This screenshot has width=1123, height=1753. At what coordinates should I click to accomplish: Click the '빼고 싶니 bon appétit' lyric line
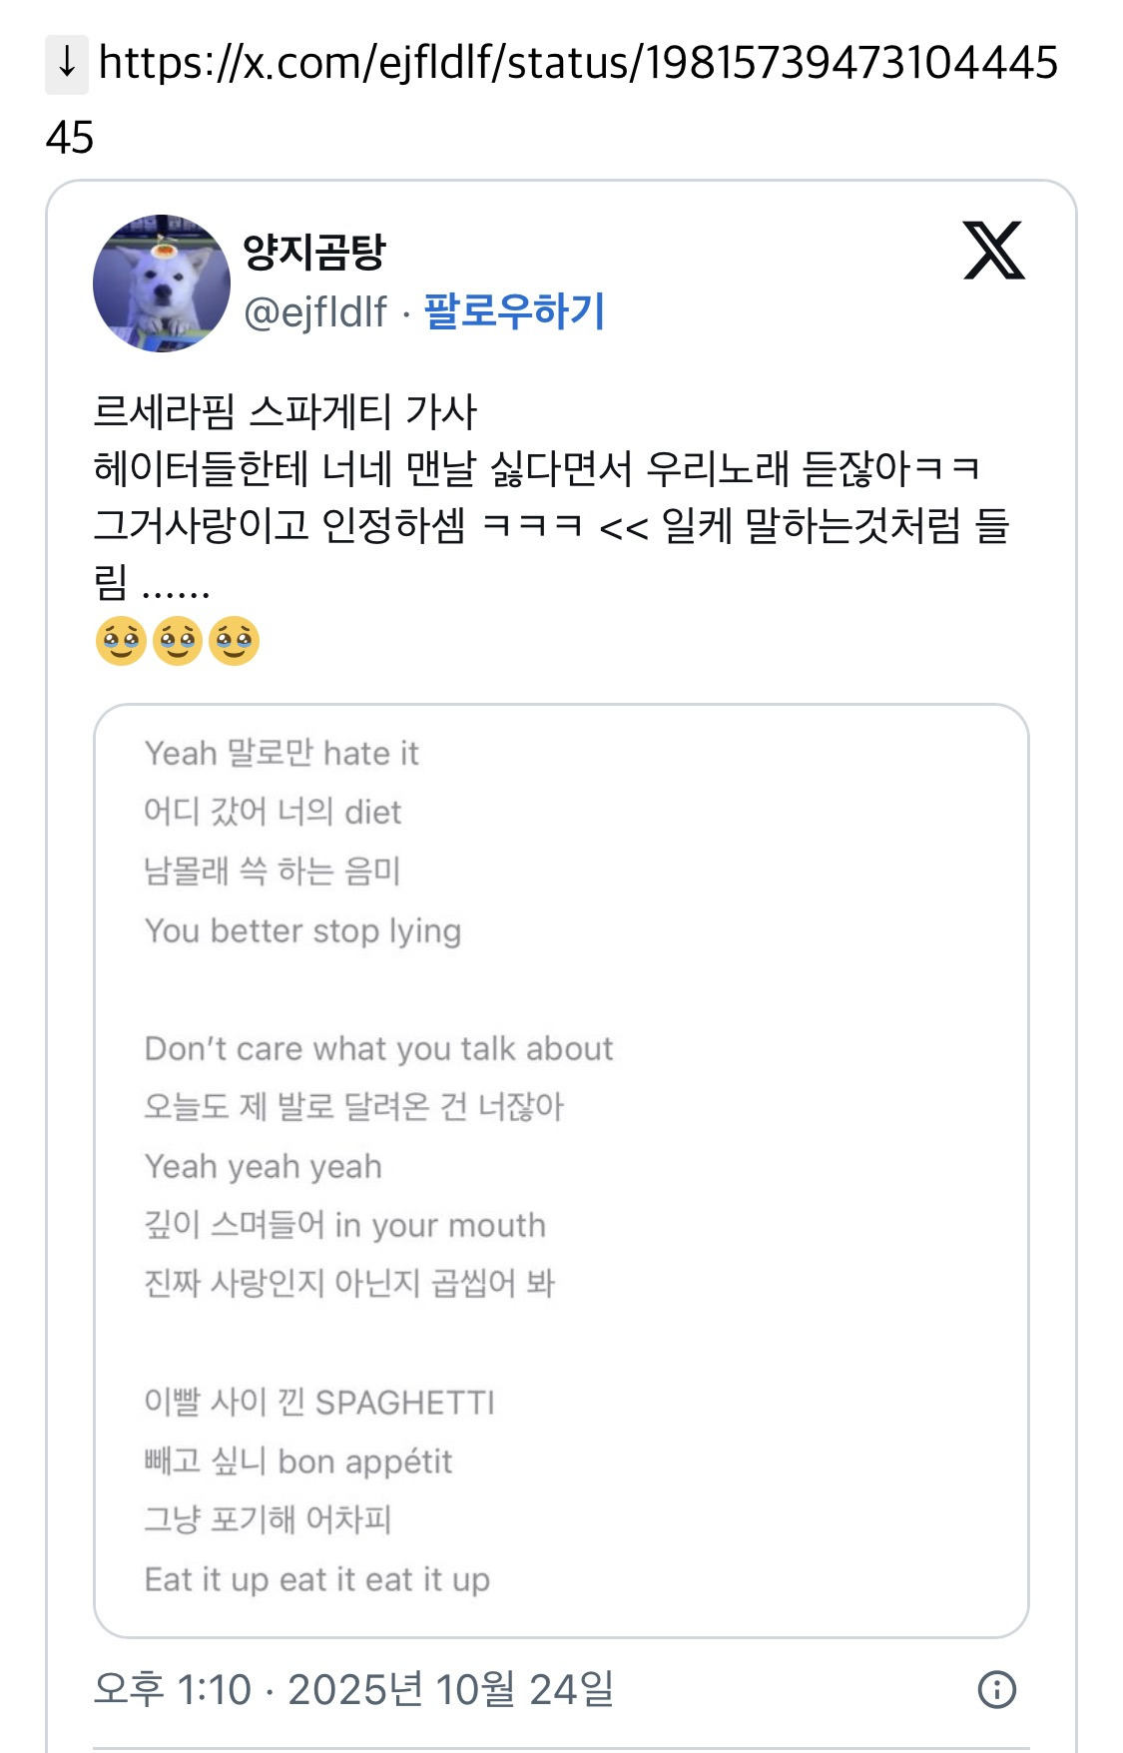tap(297, 1461)
